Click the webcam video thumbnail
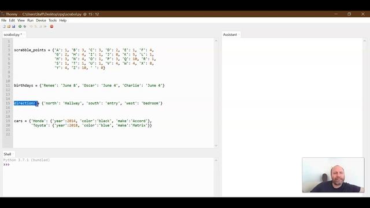This screenshot has height=208, width=370. point(333,175)
